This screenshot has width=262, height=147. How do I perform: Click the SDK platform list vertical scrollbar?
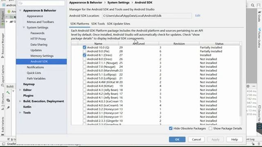click(241, 81)
